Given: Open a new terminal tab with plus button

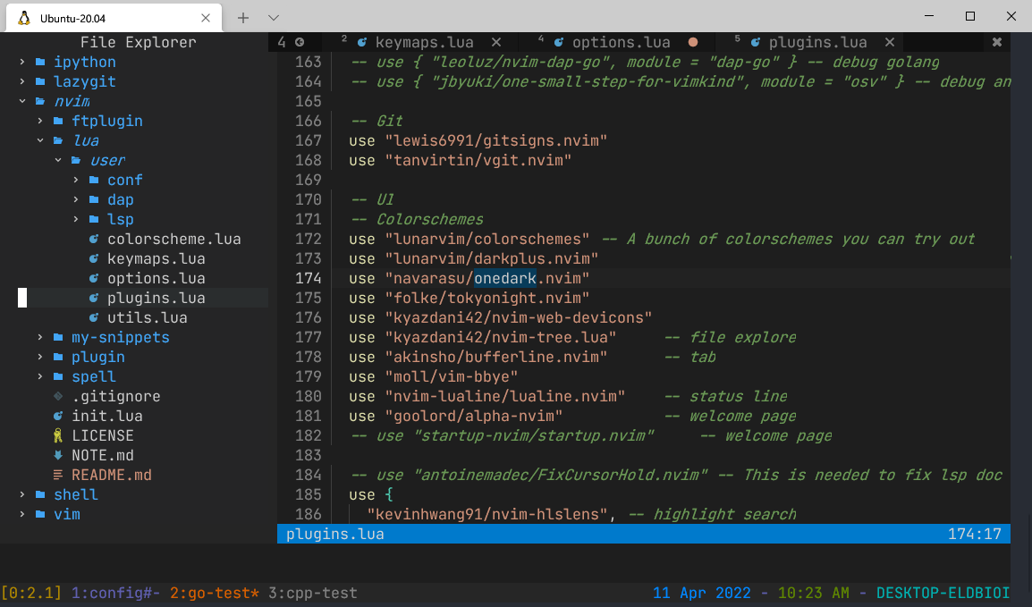Looking at the screenshot, I should coord(242,17).
